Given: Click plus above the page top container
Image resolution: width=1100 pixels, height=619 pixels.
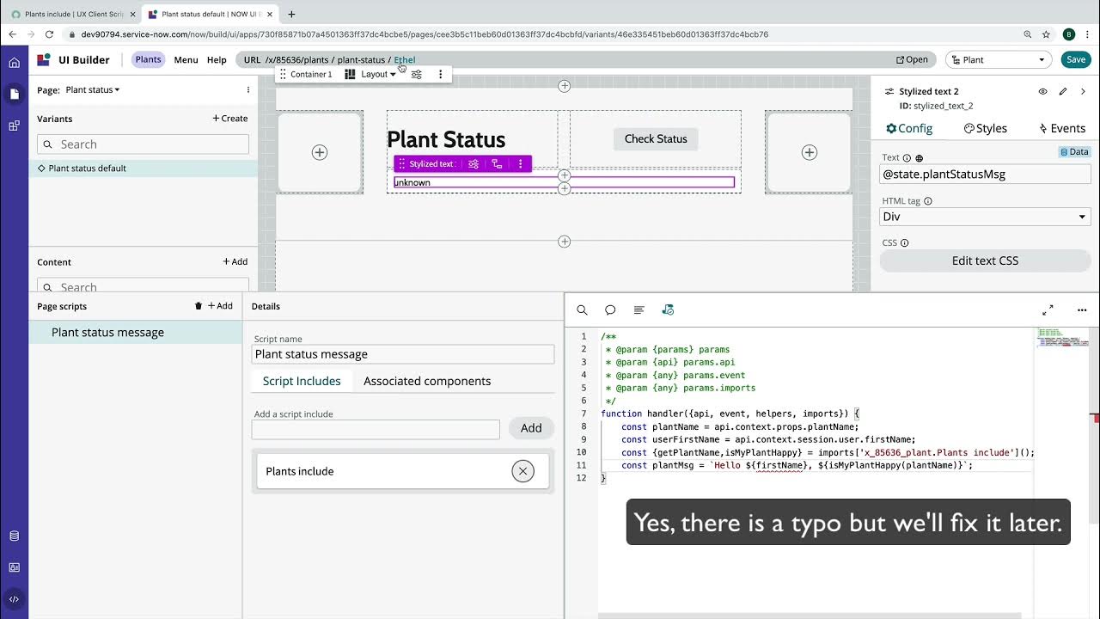Looking at the screenshot, I should (x=565, y=86).
